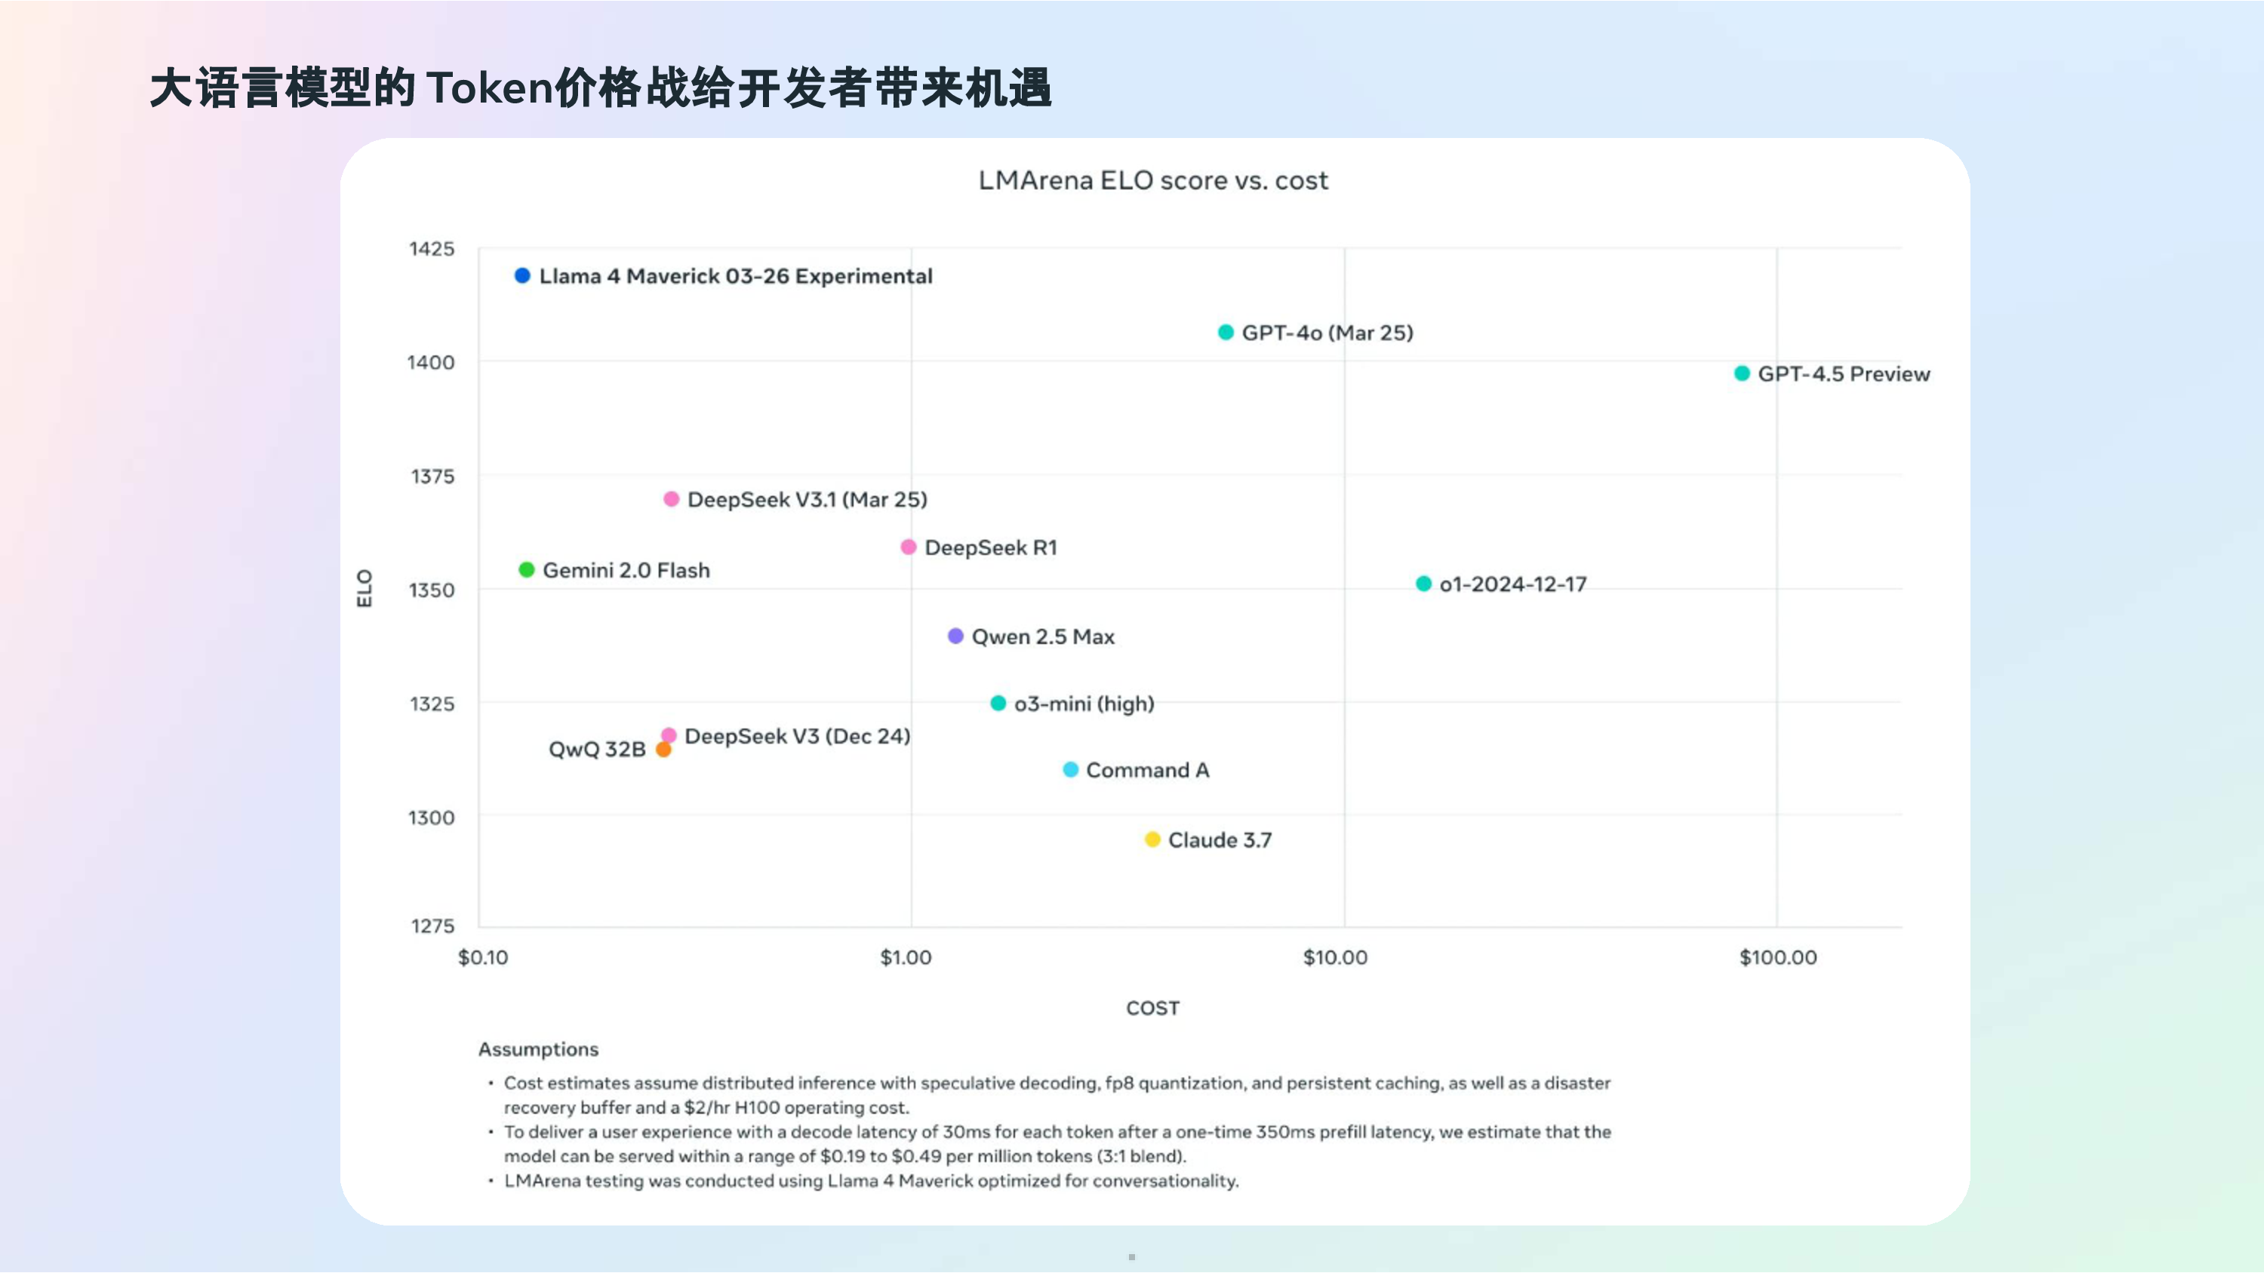Screen dimensions: 2264x1273
Task: Select the orange QwQ 32B dot
Action: click(x=663, y=750)
